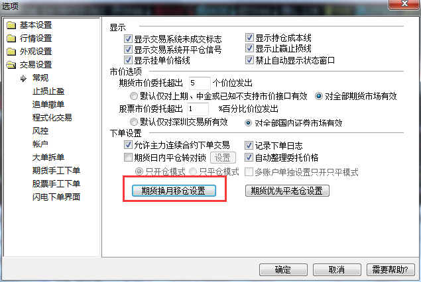Open 闪电下单界面 settings page
421x282 pixels.
pyautogui.click(x=56, y=197)
